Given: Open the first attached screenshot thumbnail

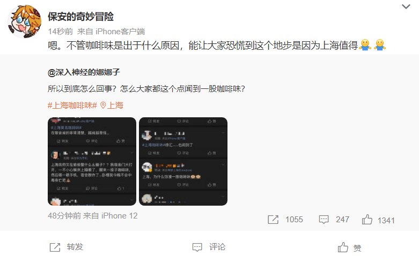Looking at the screenshot, I should 92,161.
